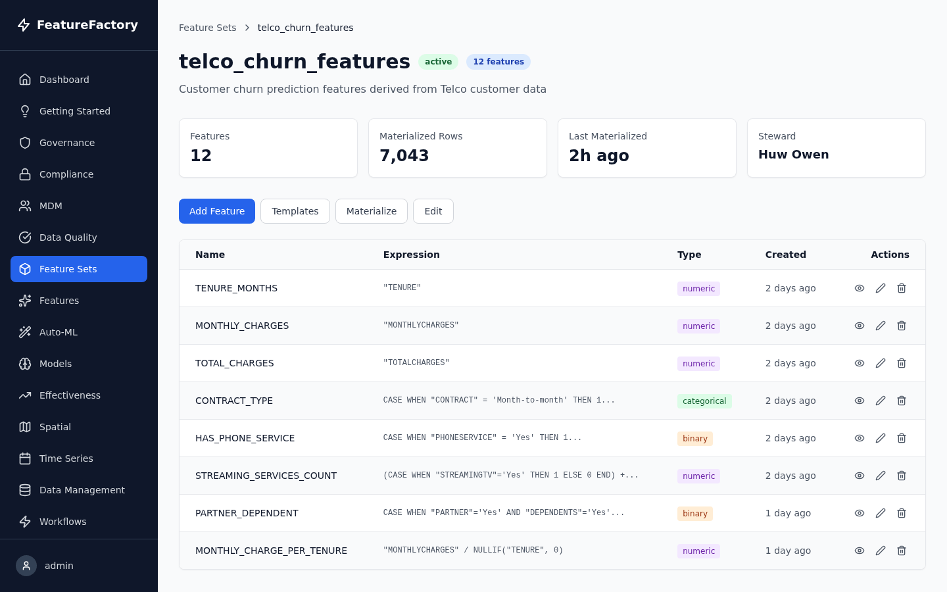Toggle preview of MONTHLY_CHARGE_PER_TENURE
Screen dimensions: 947x592
point(860,551)
